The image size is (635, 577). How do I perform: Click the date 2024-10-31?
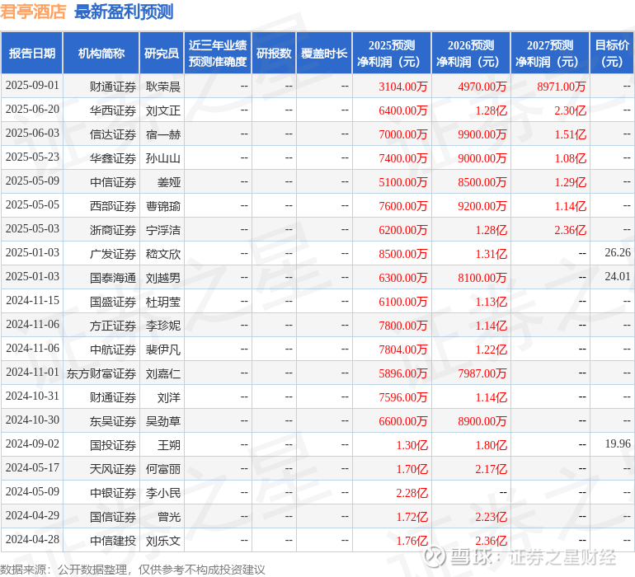coord(32,396)
